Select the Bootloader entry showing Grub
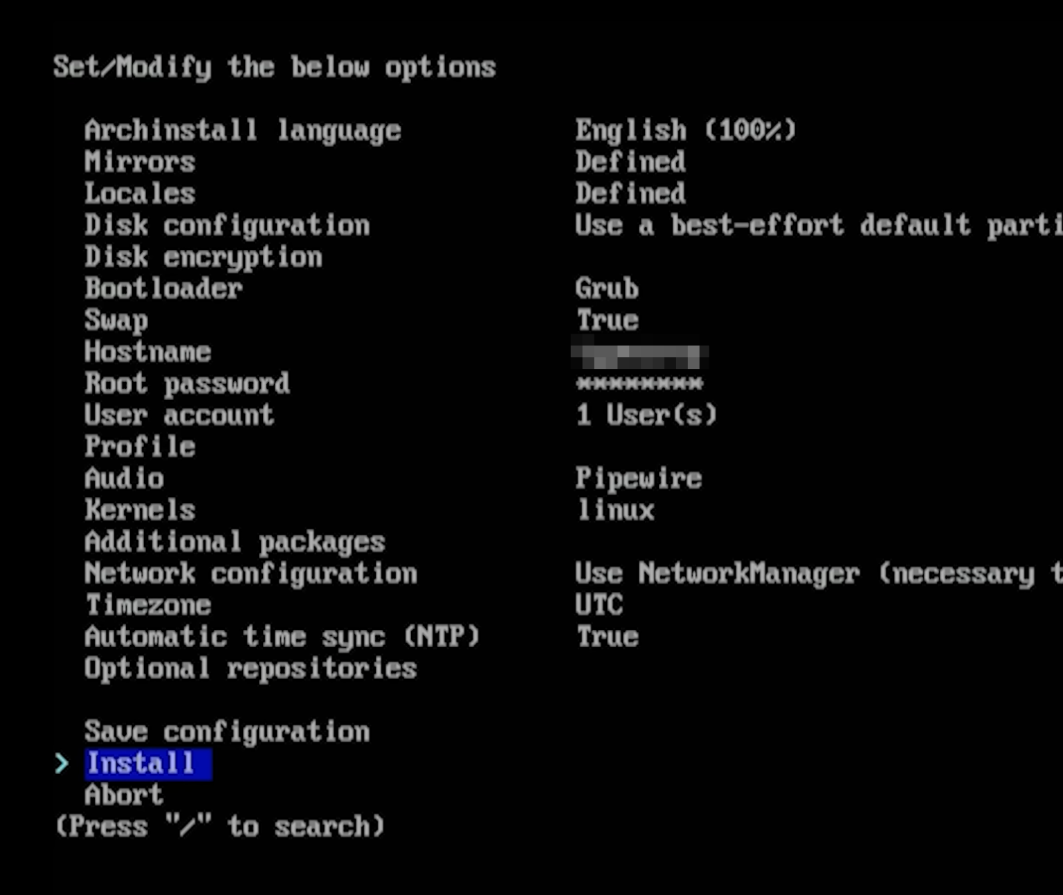The width and height of the screenshot is (1063, 895). [x=162, y=289]
